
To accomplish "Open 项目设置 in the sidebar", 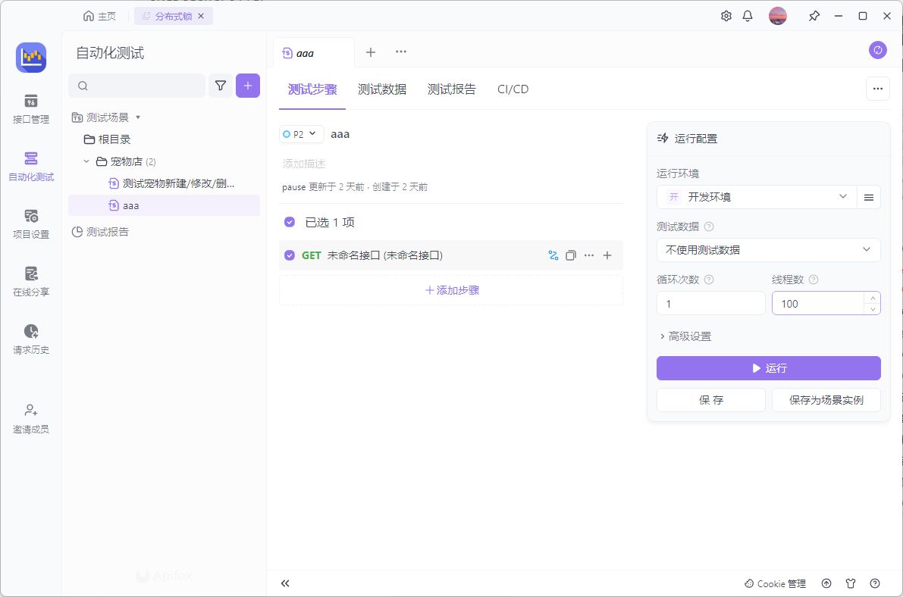I will pyautogui.click(x=30, y=224).
